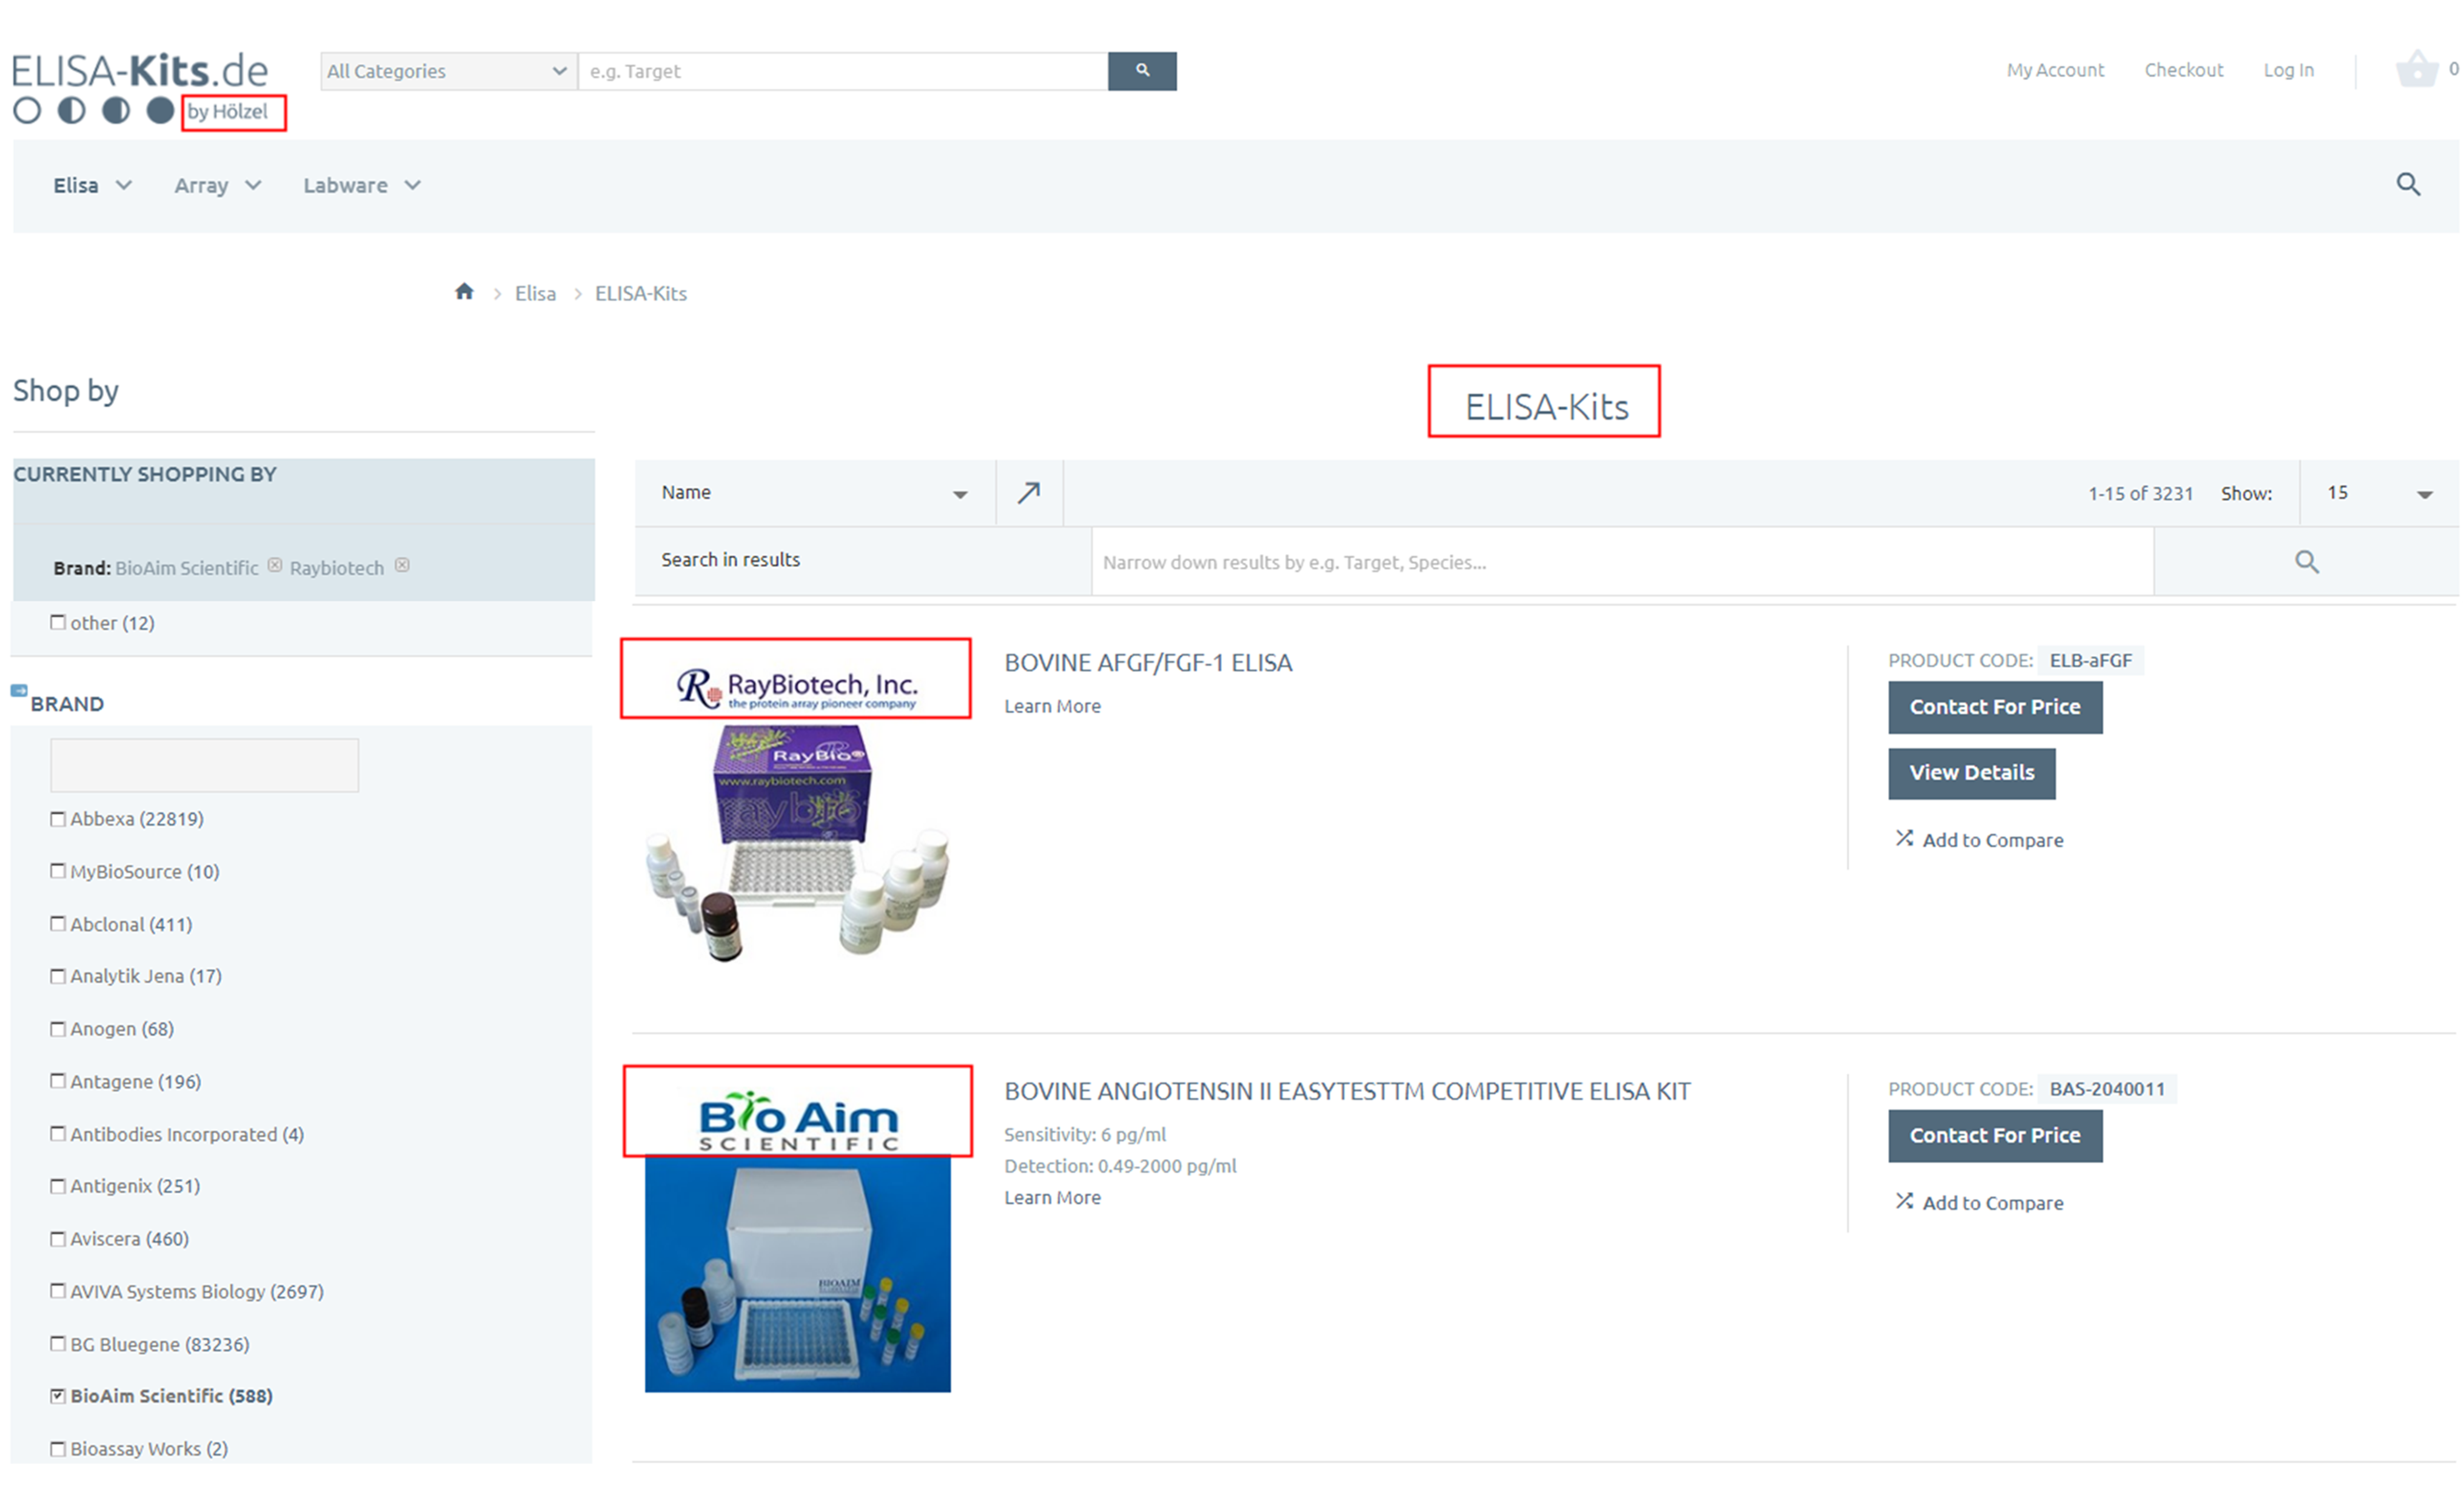The height and width of the screenshot is (1498, 2464).
Task: Remove BioAim Scientific brand filter
Action: point(274,566)
